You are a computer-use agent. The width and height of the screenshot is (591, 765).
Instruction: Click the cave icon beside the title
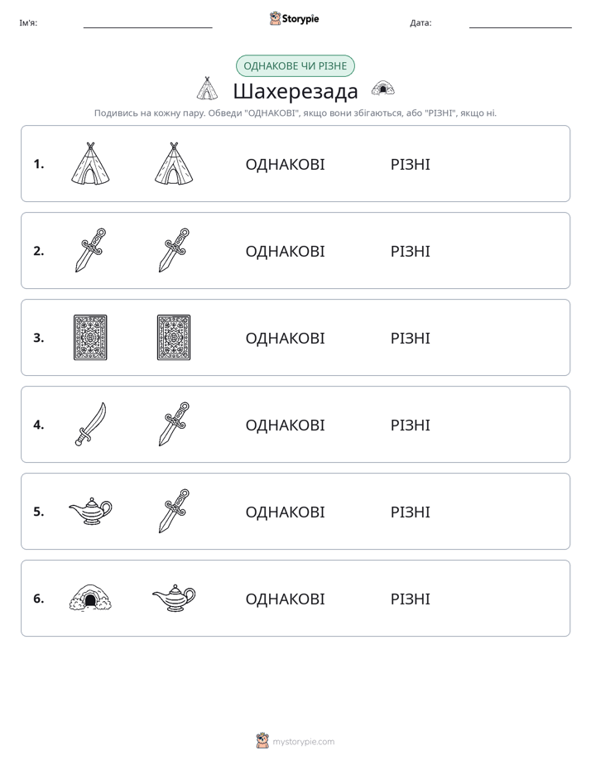pyautogui.click(x=382, y=88)
